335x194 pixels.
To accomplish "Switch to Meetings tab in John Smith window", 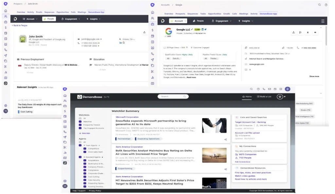I will click(x=82, y=12).
